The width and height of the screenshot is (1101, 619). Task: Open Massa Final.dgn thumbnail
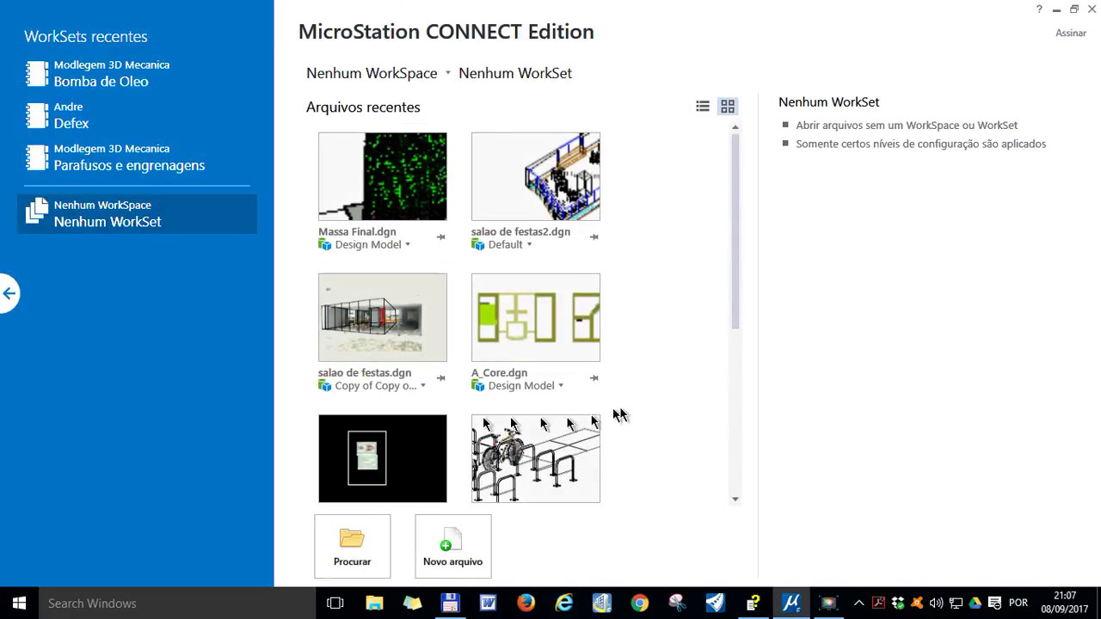[383, 176]
